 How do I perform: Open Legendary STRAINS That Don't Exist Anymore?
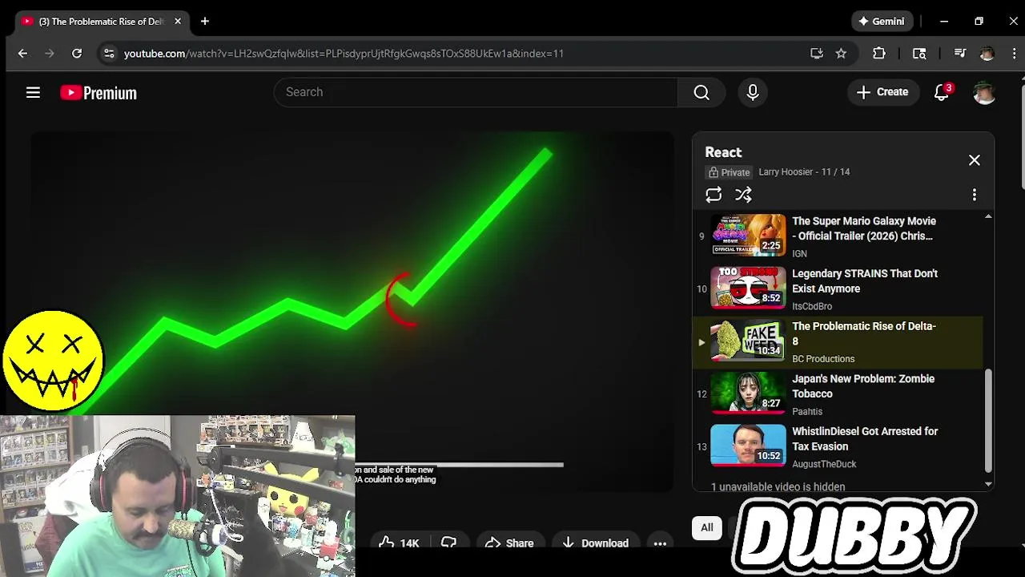[x=865, y=281]
